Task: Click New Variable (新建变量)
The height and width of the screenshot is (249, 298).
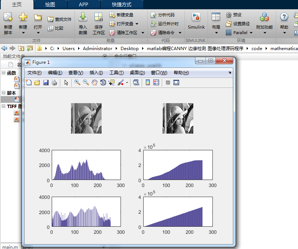Action: (121, 15)
